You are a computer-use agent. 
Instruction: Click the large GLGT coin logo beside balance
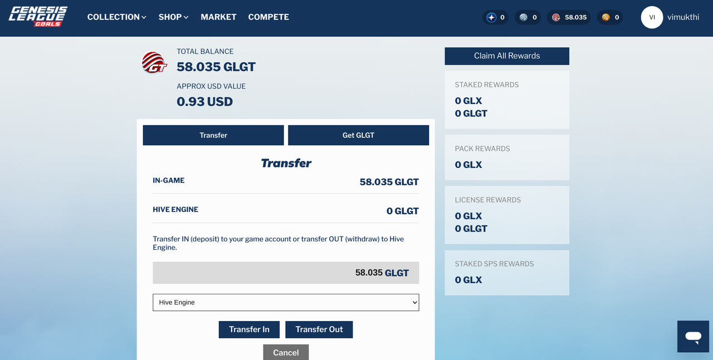(154, 62)
